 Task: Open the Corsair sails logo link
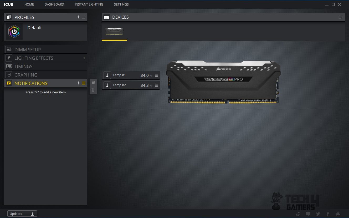(x=338, y=214)
